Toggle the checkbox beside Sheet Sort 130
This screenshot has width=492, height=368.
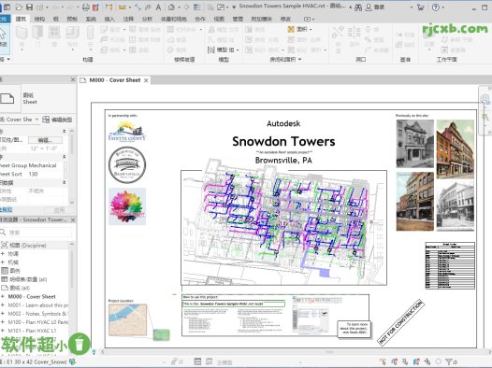coord(65,174)
